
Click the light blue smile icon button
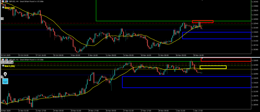tap(5, 81)
